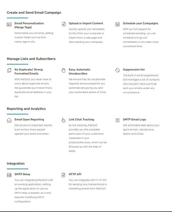This screenshot has height=212, width=172.
Task: Click the Schedule your Campaigns heading
Action: click(x=140, y=23)
